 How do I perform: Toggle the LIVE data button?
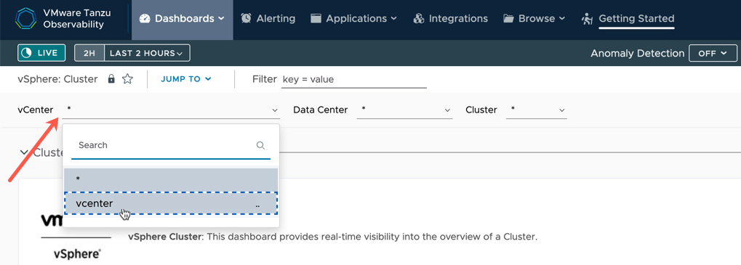(41, 53)
